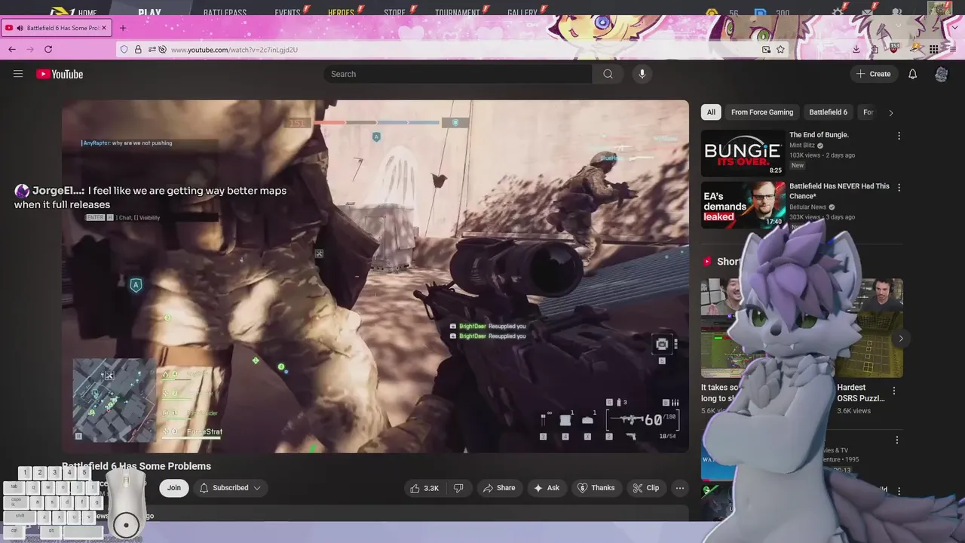Open The End of Bungie thumbnail
The height and width of the screenshot is (543, 965).
point(743,153)
